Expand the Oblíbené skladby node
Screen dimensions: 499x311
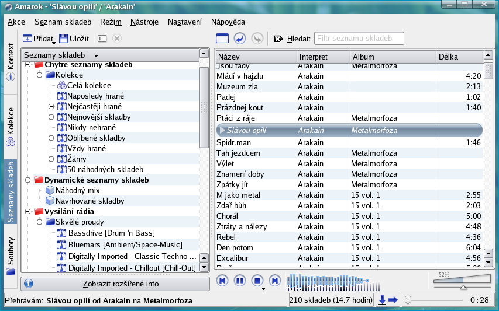coord(51,138)
